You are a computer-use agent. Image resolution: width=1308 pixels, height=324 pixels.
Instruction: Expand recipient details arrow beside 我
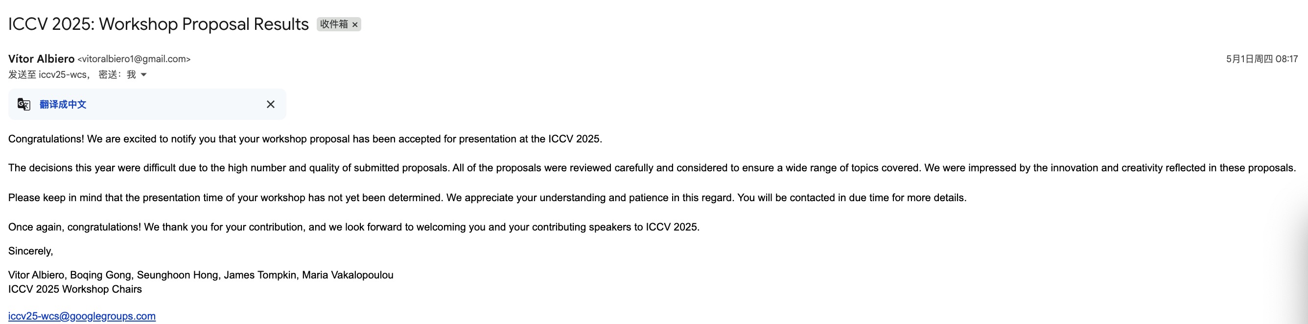[144, 75]
